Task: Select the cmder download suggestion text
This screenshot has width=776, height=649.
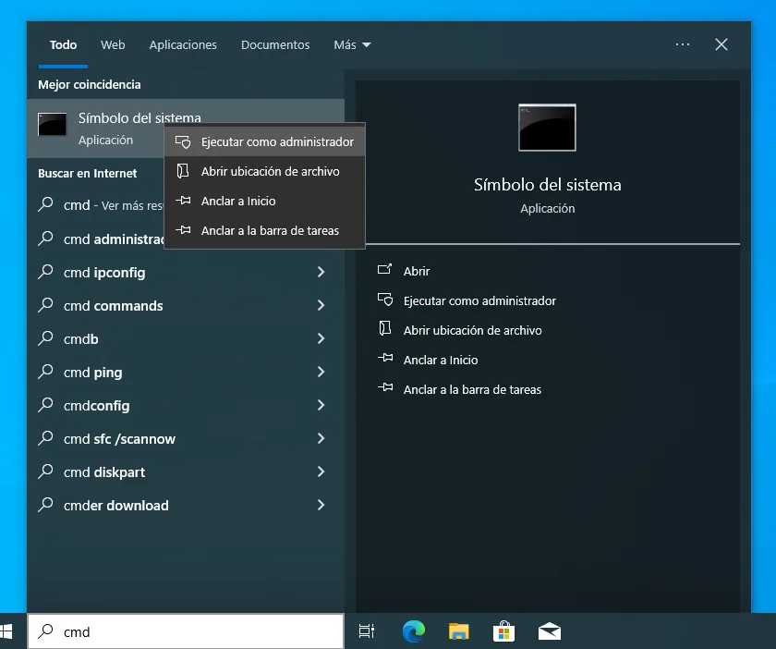Action: click(115, 506)
